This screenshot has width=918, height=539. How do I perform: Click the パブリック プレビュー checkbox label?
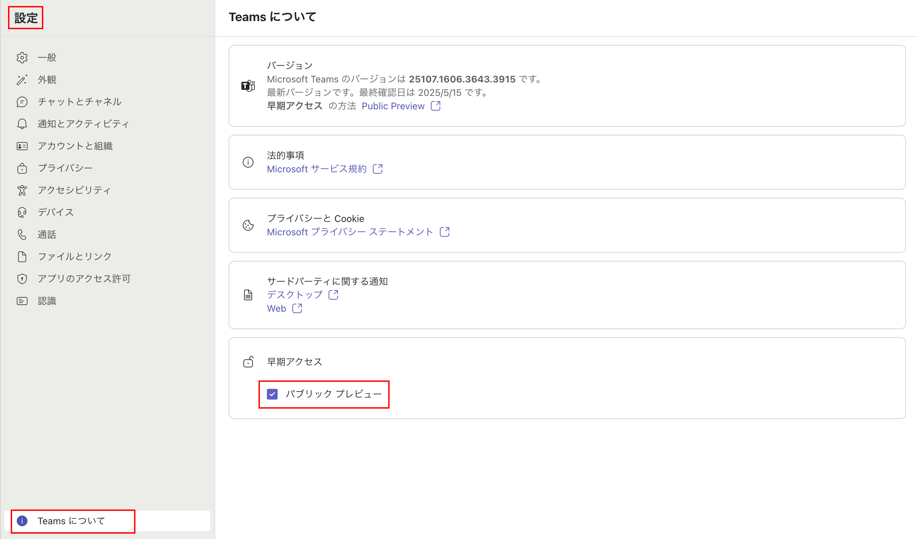click(334, 394)
